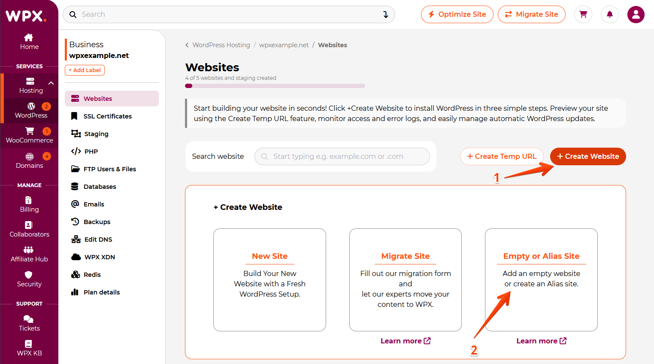Open Plan details menu item
Image resolution: width=654 pixels, height=364 pixels.
(112, 292)
